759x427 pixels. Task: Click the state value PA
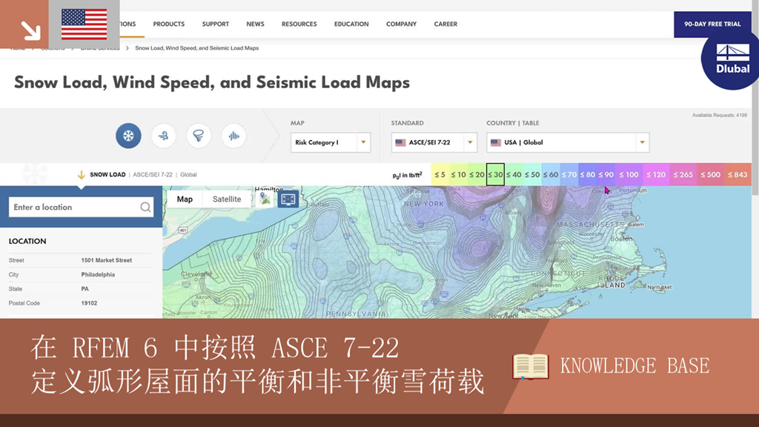(x=84, y=289)
